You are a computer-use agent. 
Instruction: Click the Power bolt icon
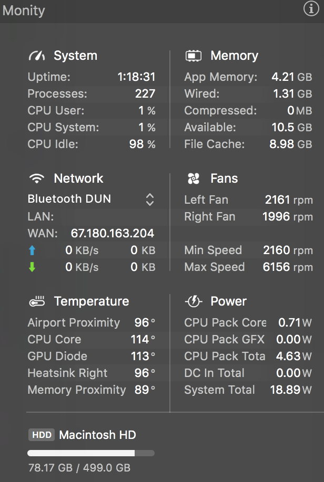tap(194, 301)
